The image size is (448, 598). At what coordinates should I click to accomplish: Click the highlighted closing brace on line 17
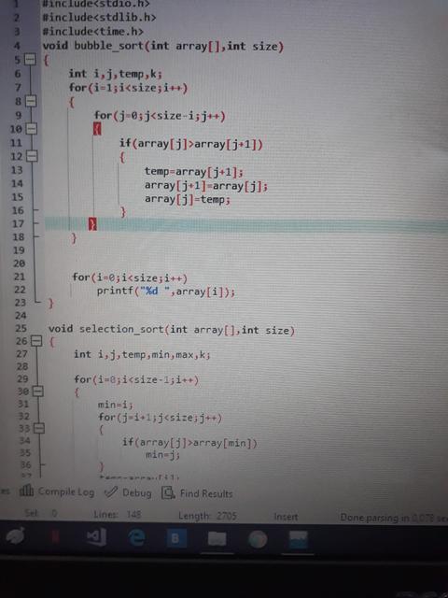92,224
